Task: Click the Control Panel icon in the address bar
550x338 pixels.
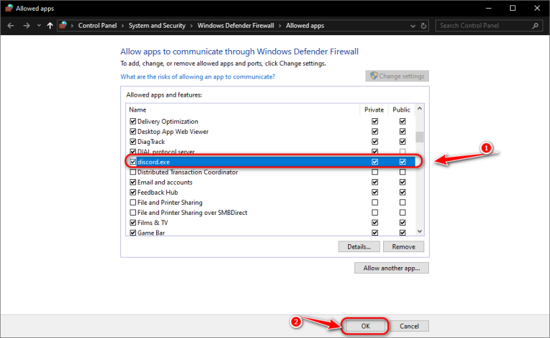Action: [63, 25]
